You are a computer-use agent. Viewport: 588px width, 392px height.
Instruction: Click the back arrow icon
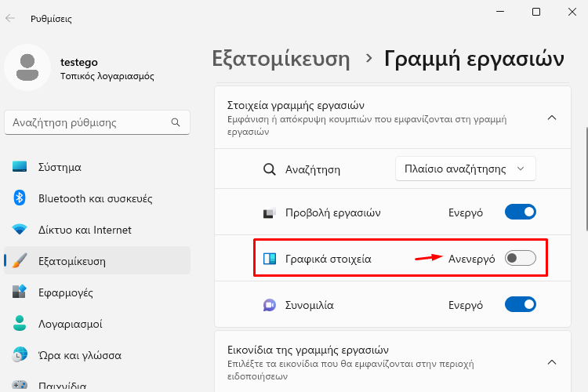[x=10, y=18]
